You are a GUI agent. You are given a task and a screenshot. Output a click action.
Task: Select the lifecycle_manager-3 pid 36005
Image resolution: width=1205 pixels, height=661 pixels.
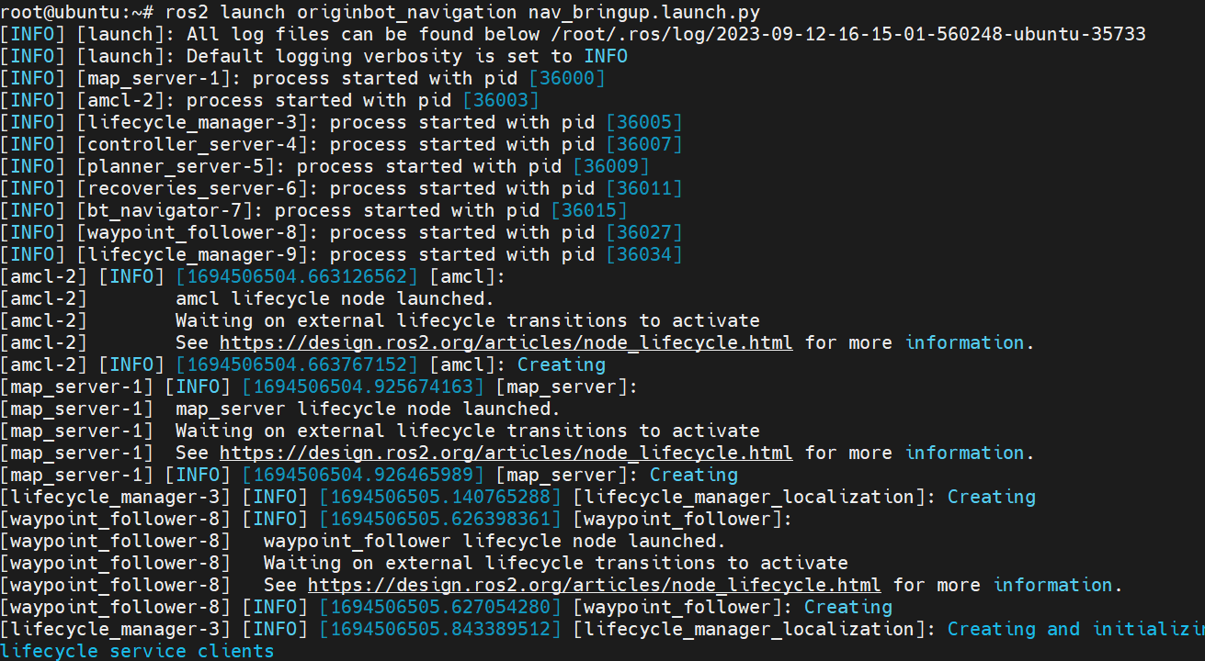coord(644,122)
